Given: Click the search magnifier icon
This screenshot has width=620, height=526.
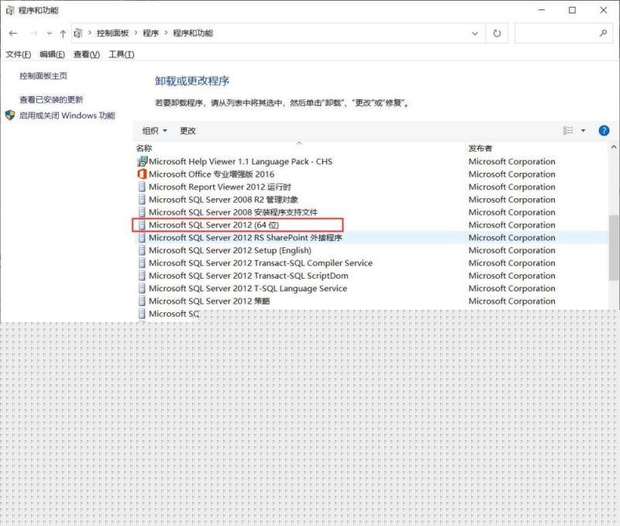Looking at the screenshot, I should [x=603, y=33].
